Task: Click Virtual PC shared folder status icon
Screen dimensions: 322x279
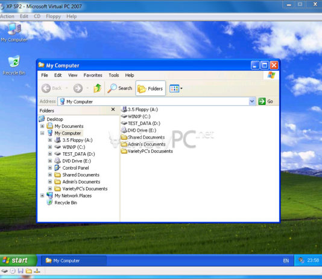Action: 29,271
